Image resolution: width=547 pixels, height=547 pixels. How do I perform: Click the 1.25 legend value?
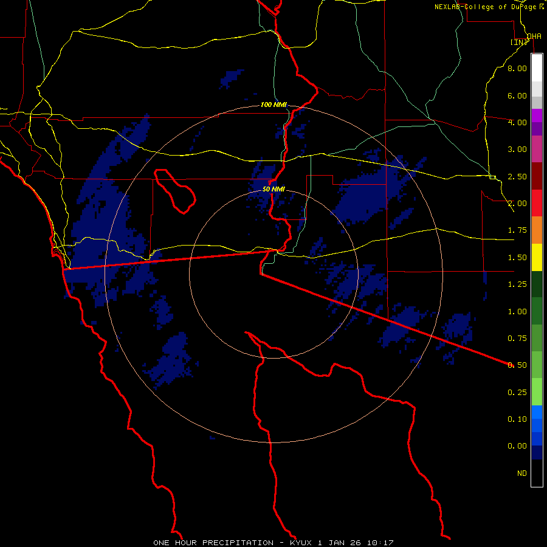(517, 284)
